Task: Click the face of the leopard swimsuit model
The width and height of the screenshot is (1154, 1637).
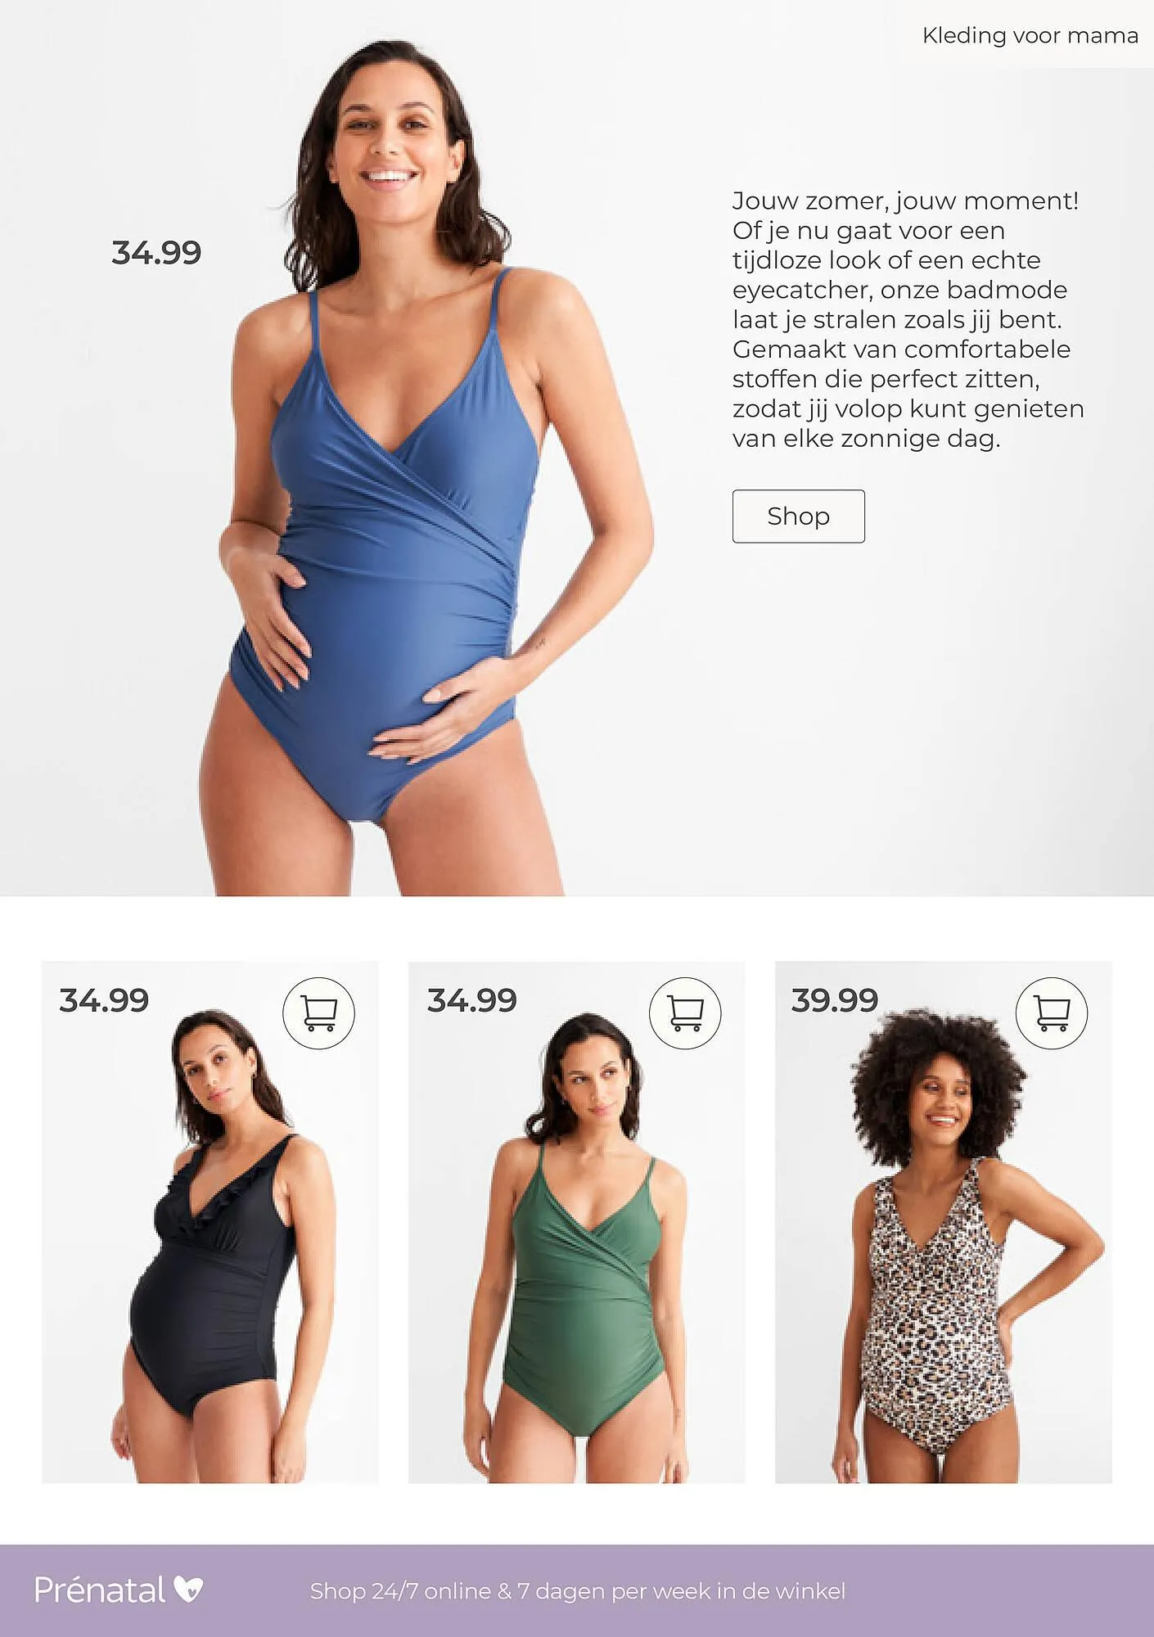Action: 943,1101
